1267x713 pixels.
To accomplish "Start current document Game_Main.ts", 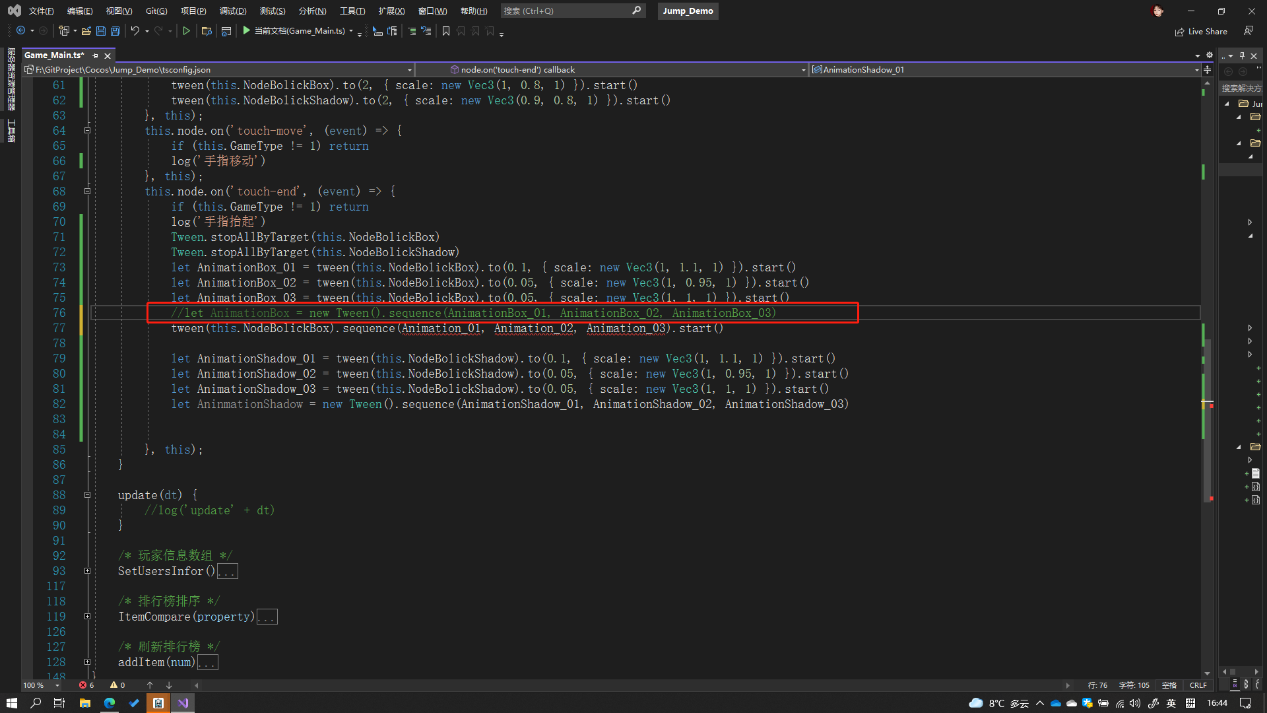I will 246,30.
